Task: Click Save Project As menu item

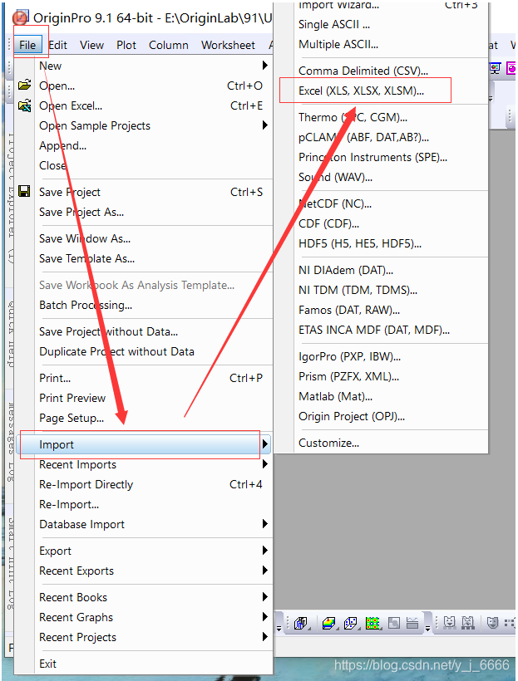Action: pos(81,213)
